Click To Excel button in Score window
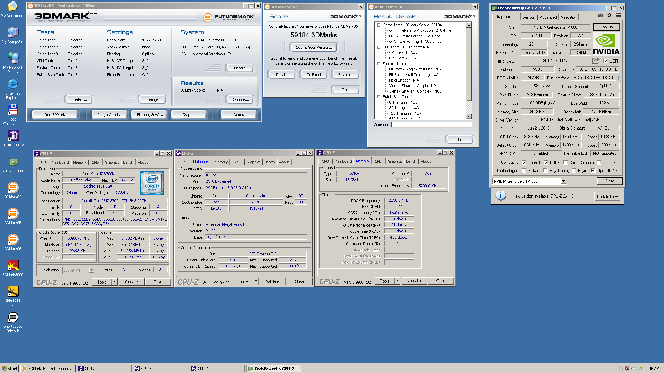 tap(314, 75)
